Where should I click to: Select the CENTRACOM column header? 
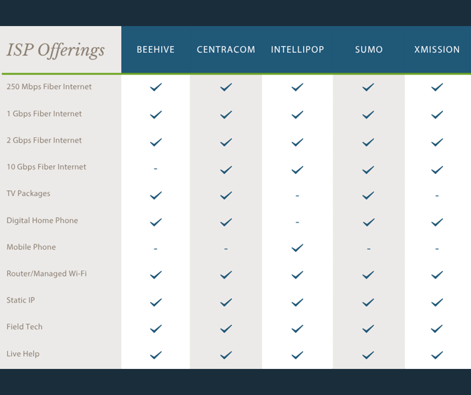click(x=226, y=50)
